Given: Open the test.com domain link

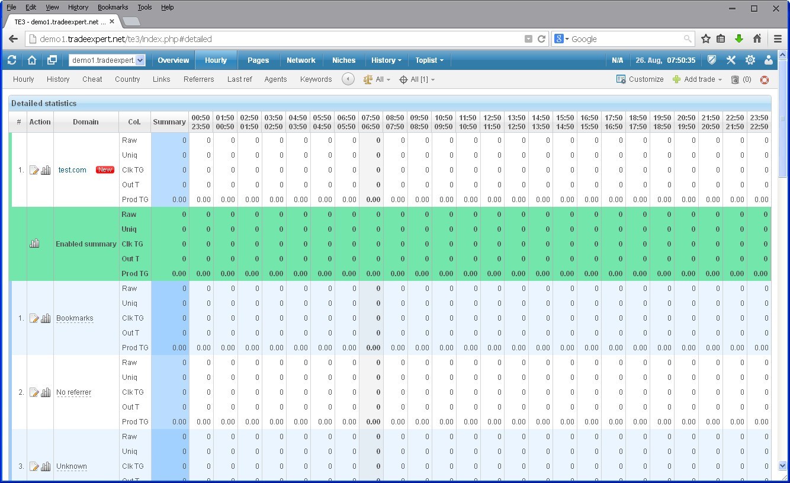Looking at the screenshot, I should [72, 170].
